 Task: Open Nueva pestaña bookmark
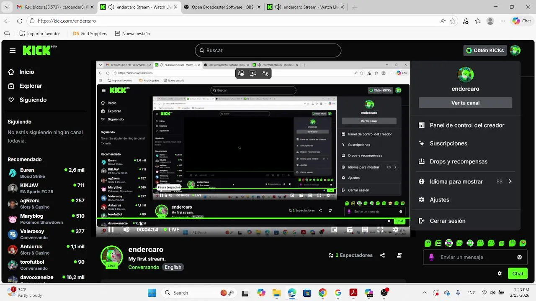(x=132, y=33)
